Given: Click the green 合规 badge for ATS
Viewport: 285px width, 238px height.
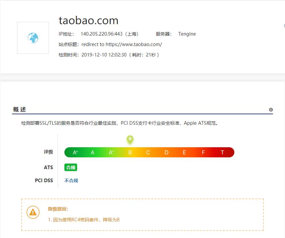Looking at the screenshot, I should coord(71,167).
